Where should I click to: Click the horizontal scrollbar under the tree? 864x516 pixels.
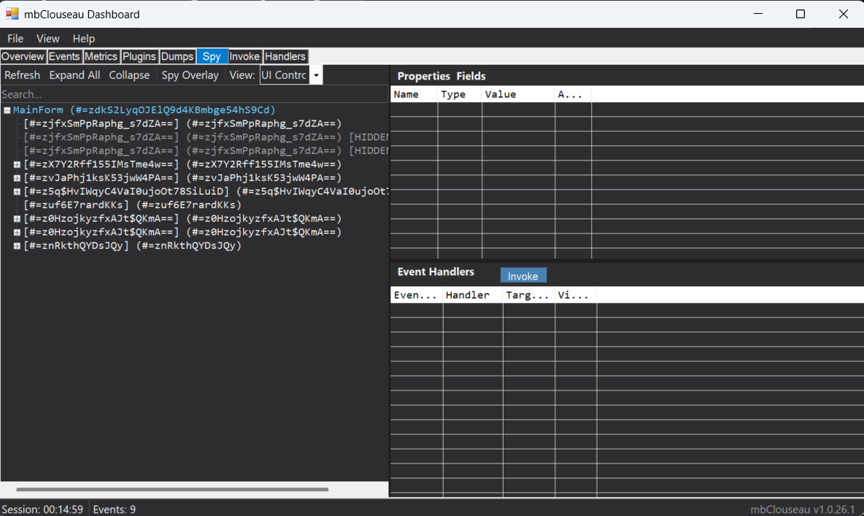[x=172, y=489]
